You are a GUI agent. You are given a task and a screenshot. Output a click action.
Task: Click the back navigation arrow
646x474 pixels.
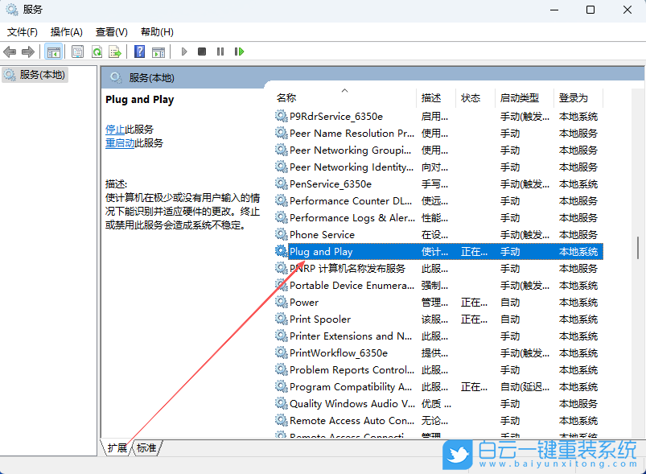10,52
